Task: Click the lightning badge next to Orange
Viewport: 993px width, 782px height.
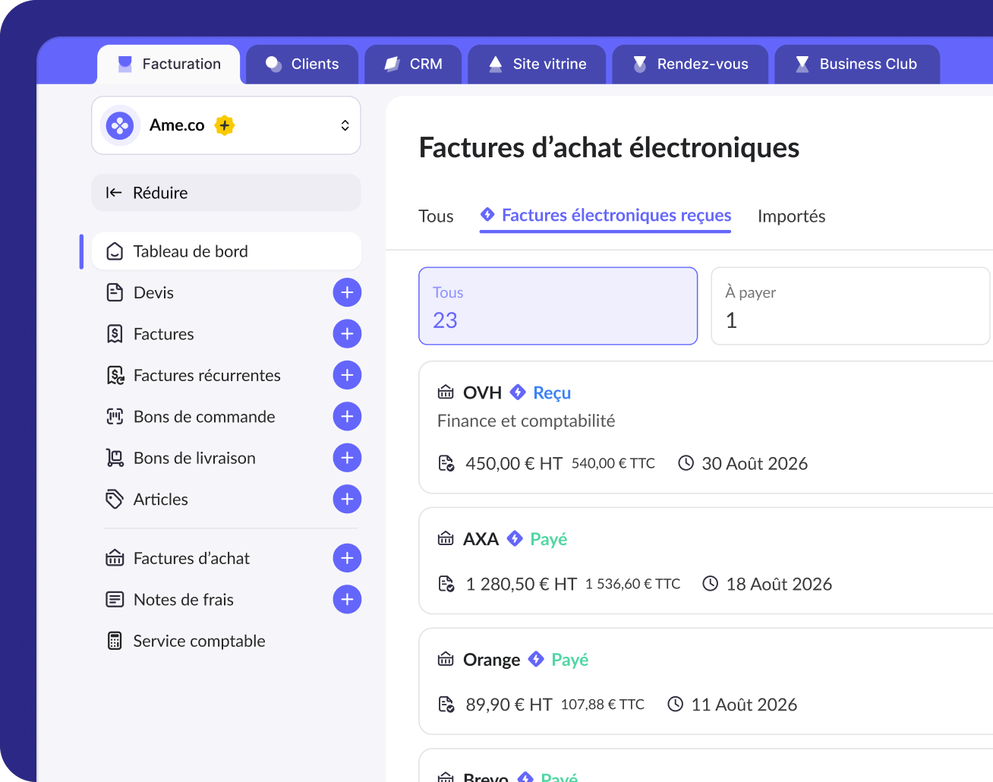Action: (536, 659)
